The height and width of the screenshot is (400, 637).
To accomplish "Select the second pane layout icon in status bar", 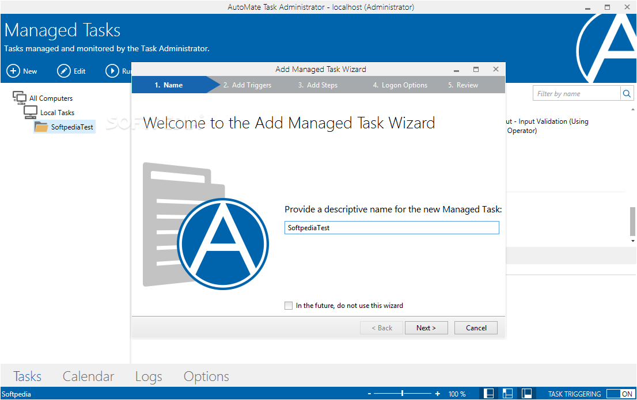I will pos(507,394).
